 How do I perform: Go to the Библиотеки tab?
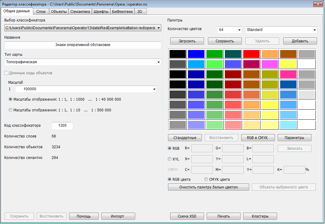point(122,12)
